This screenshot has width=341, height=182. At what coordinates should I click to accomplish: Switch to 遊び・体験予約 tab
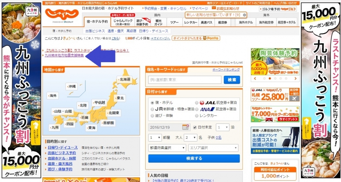tap(142, 22)
